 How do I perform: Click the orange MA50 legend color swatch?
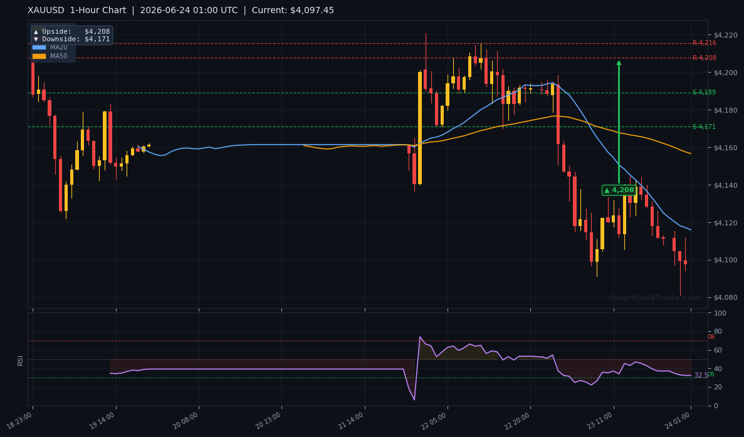39,56
